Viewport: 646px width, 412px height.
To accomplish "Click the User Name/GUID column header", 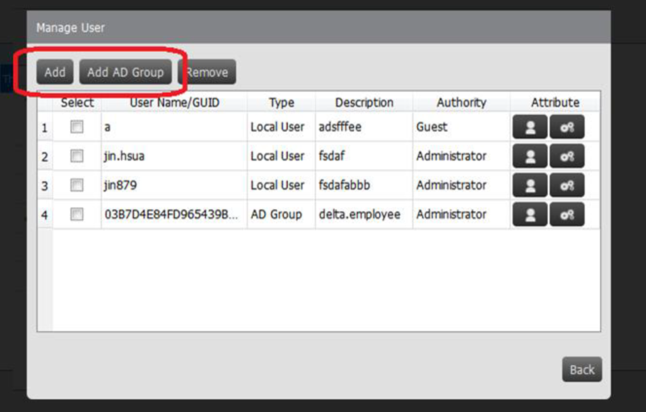I will pyautogui.click(x=174, y=102).
